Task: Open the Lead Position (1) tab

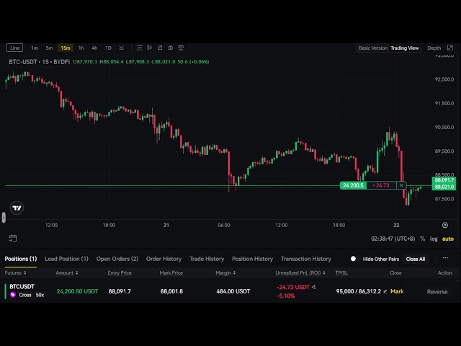Action: click(66, 259)
